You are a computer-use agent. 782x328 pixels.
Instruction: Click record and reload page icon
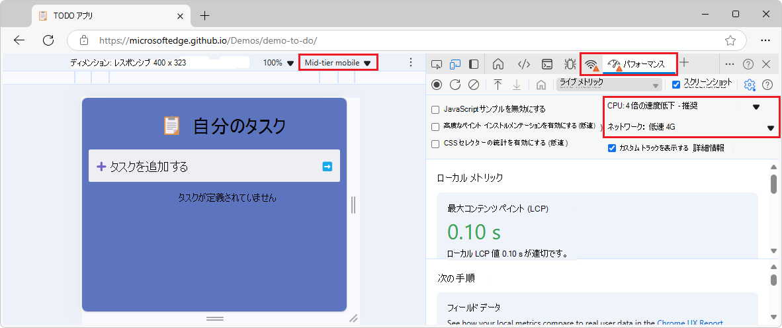coord(455,85)
